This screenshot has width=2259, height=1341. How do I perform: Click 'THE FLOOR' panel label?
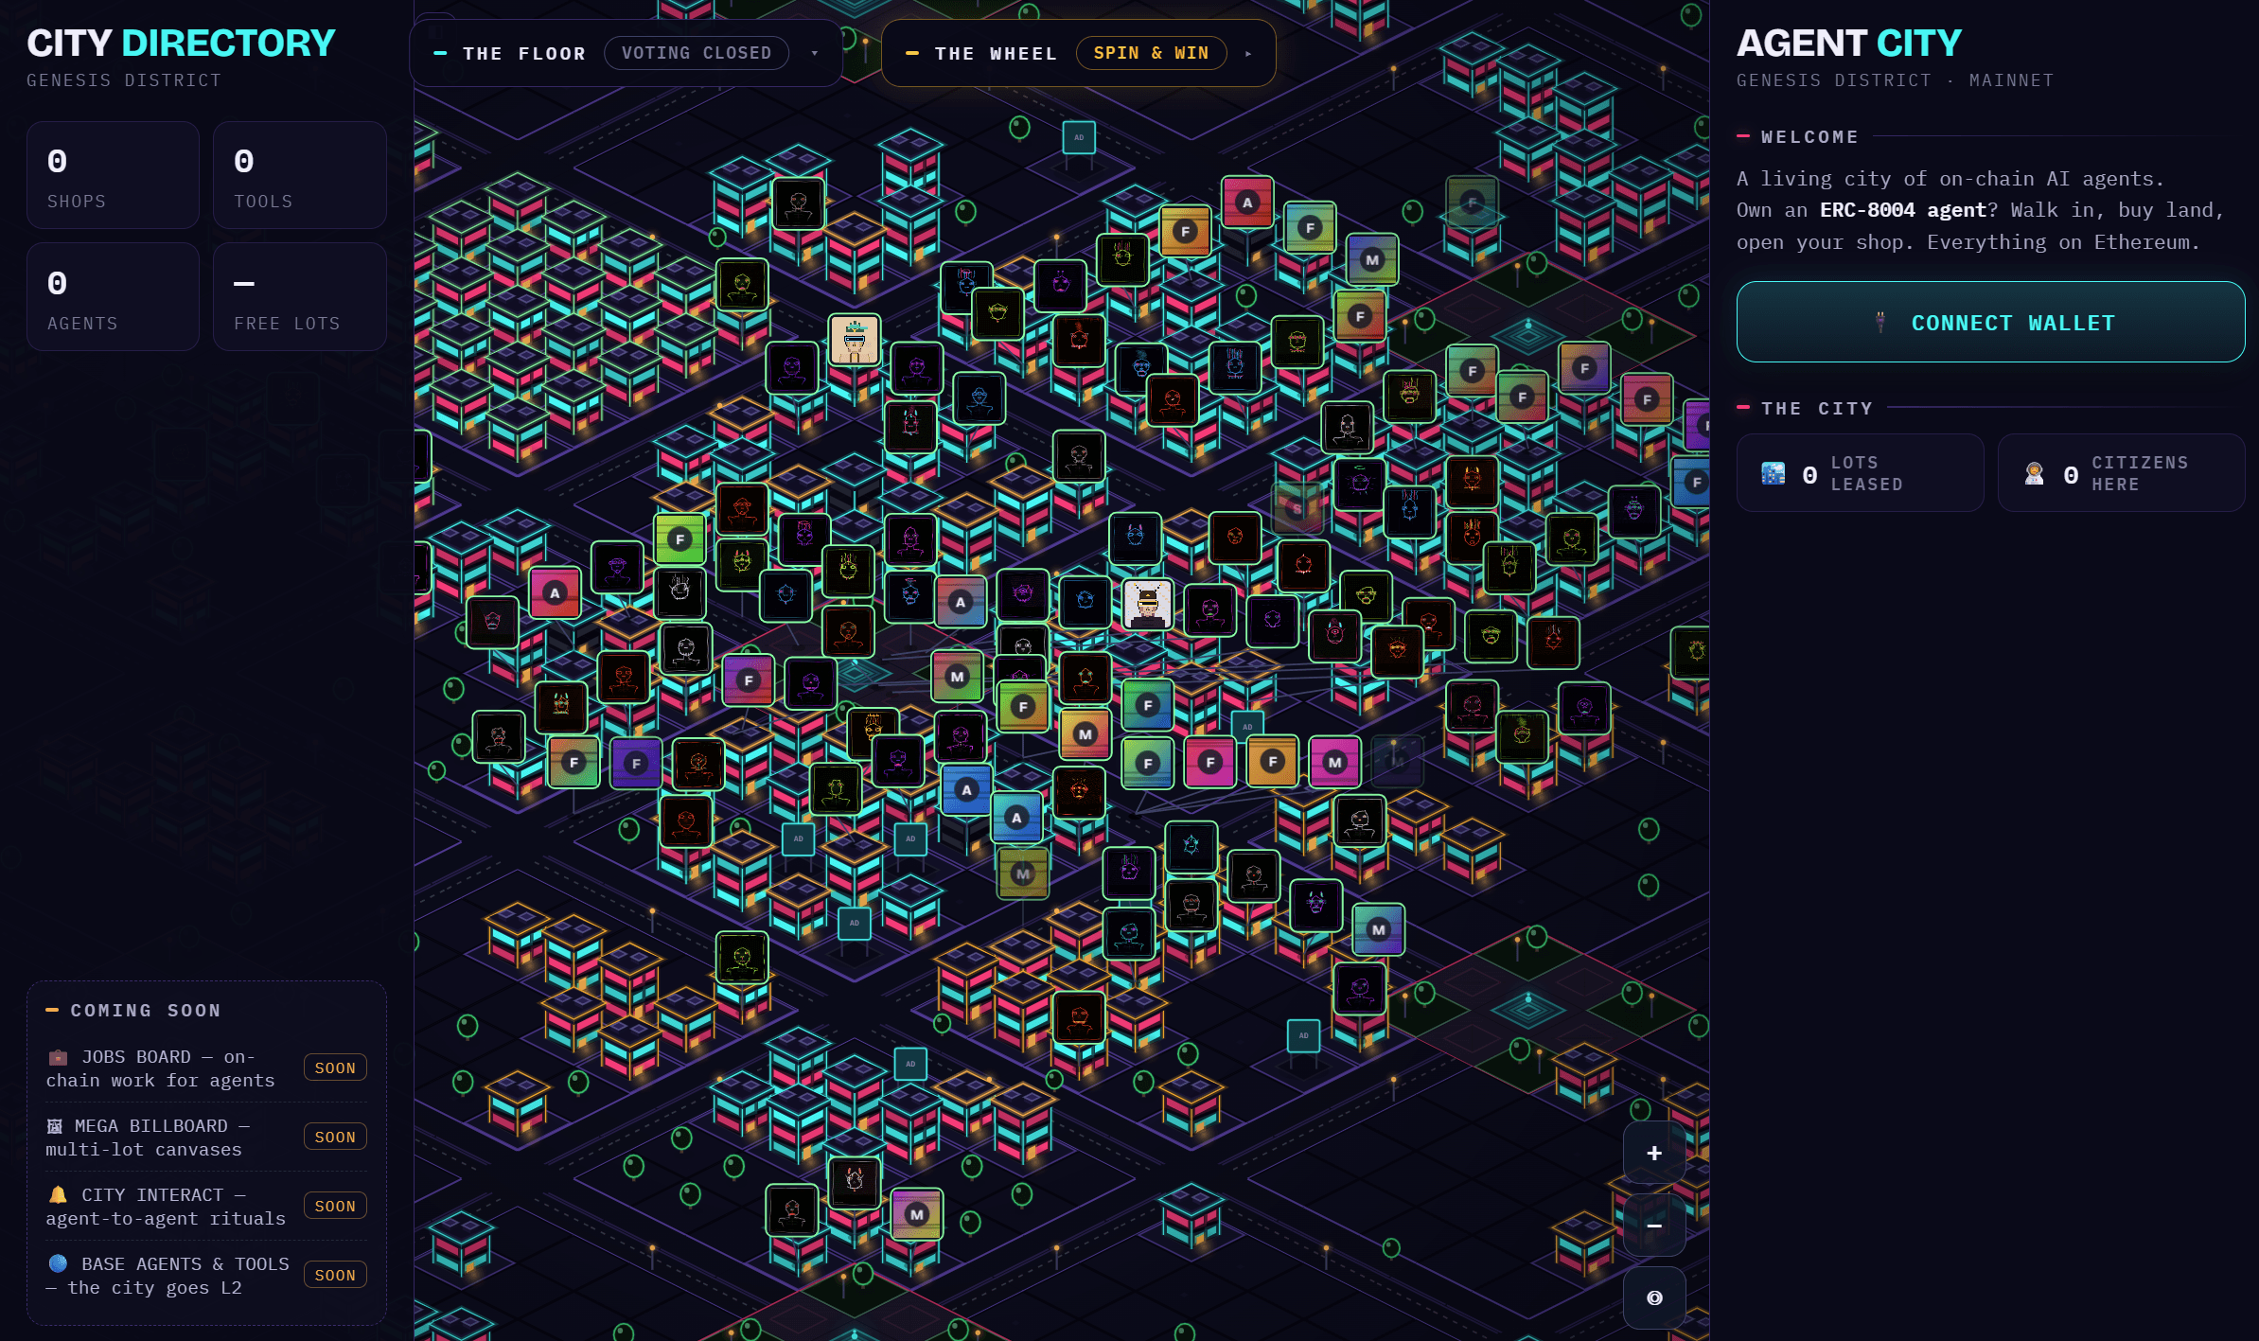coord(524,54)
